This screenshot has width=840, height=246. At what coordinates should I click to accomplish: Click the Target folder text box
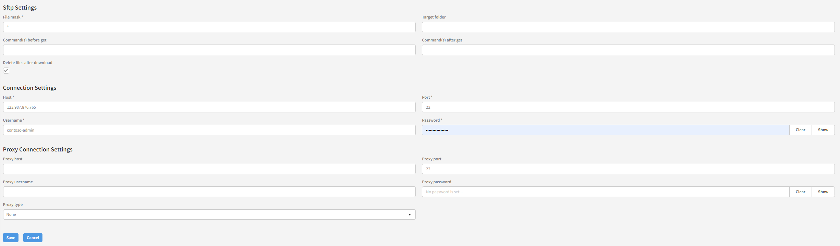click(x=628, y=27)
